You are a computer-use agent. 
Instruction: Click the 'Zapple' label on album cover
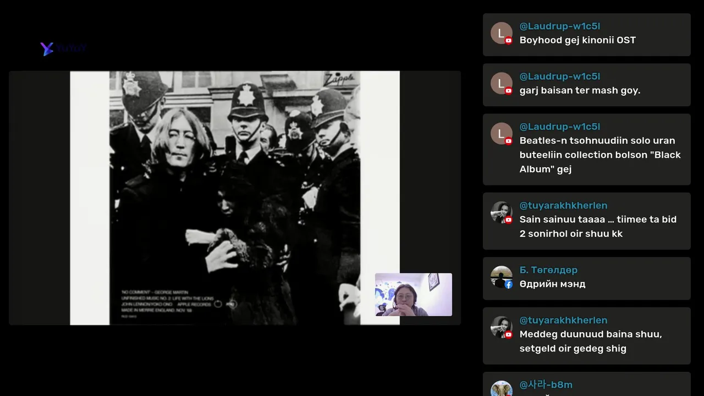(x=339, y=79)
